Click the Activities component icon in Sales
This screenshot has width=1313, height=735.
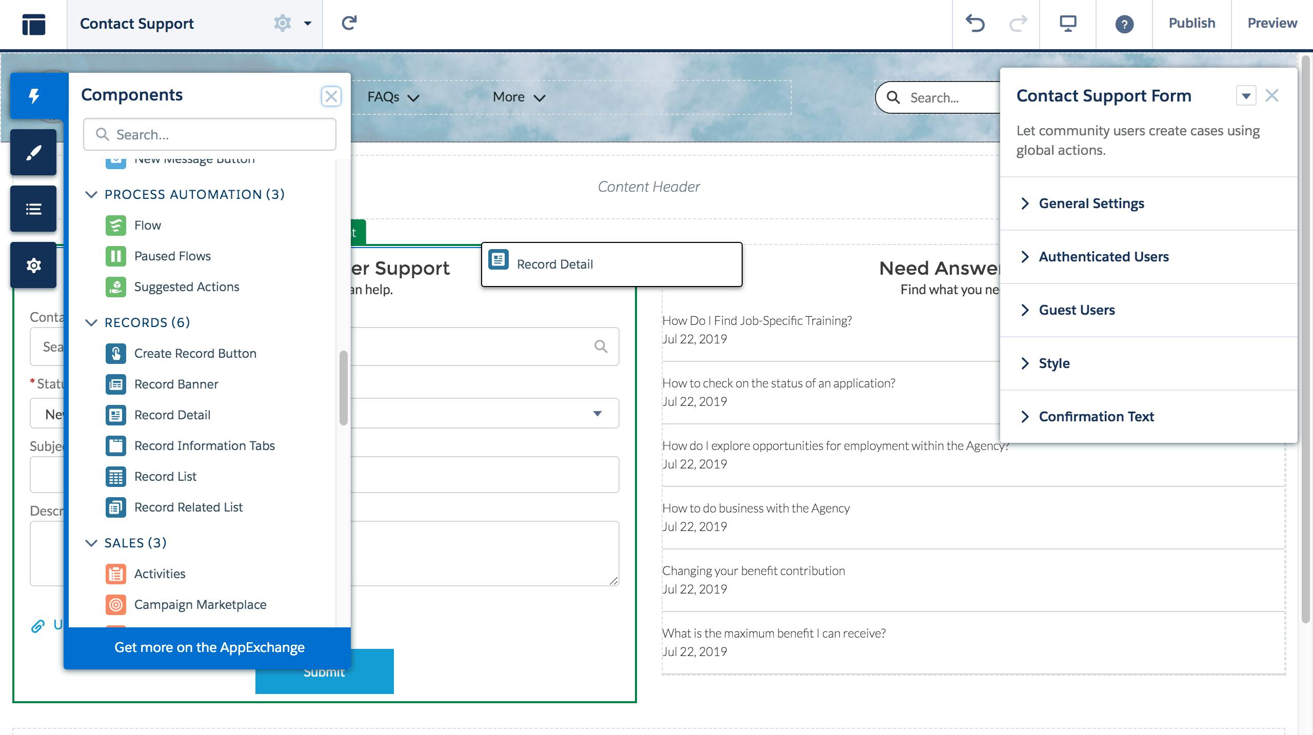point(116,573)
